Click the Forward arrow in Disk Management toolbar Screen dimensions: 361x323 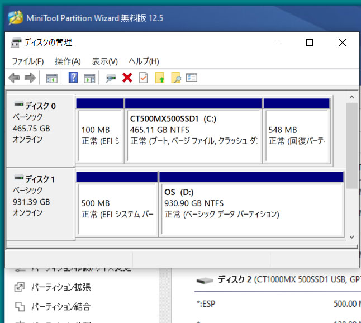[x=30, y=78]
